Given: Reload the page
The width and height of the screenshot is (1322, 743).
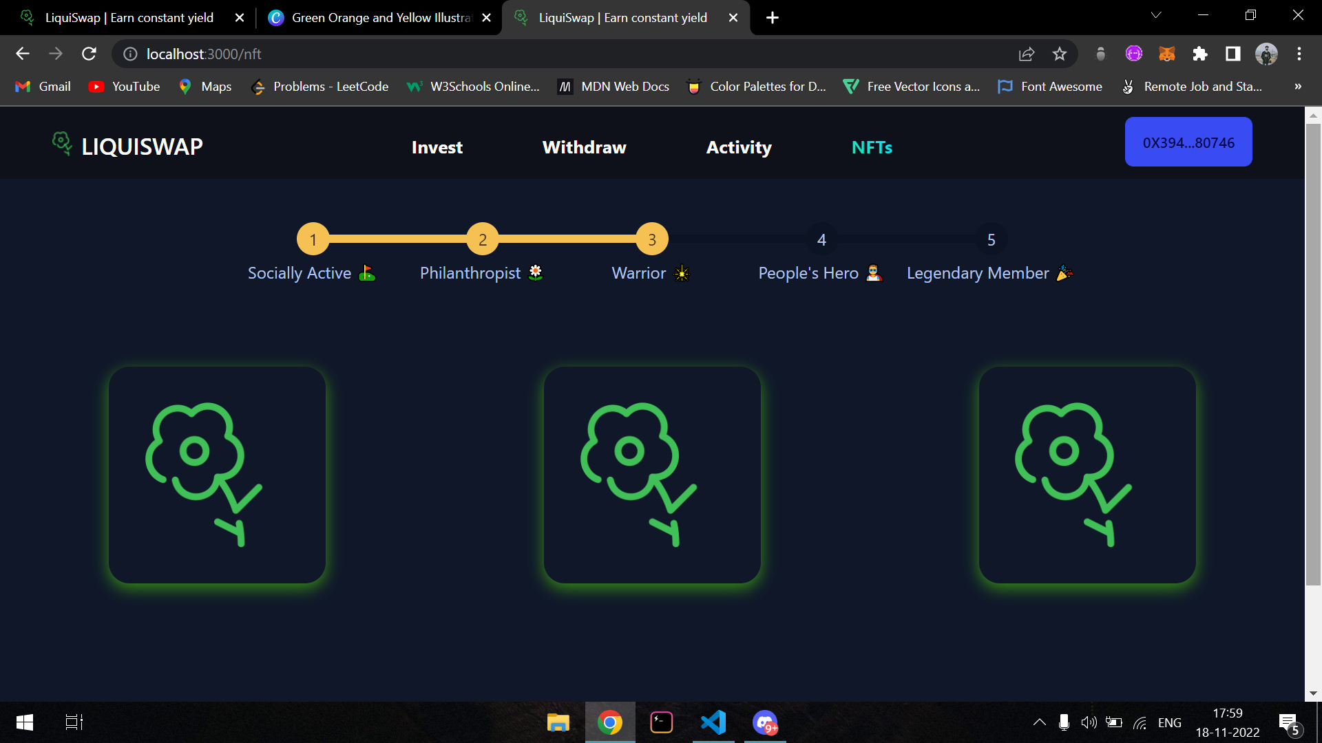Looking at the screenshot, I should (x=89, y=54).
